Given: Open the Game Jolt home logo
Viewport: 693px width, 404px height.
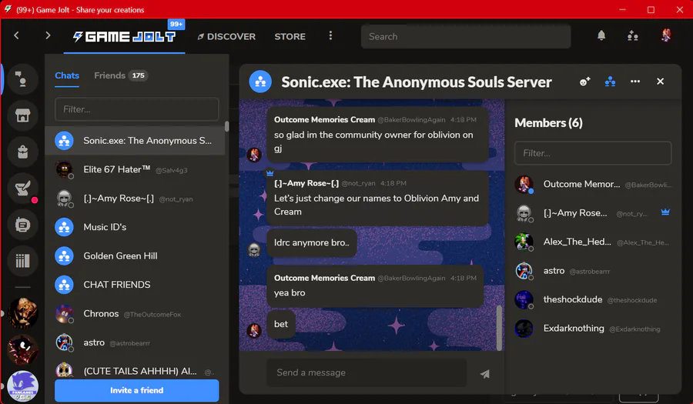Looking at the screenshot, I should tap(124, 37).
